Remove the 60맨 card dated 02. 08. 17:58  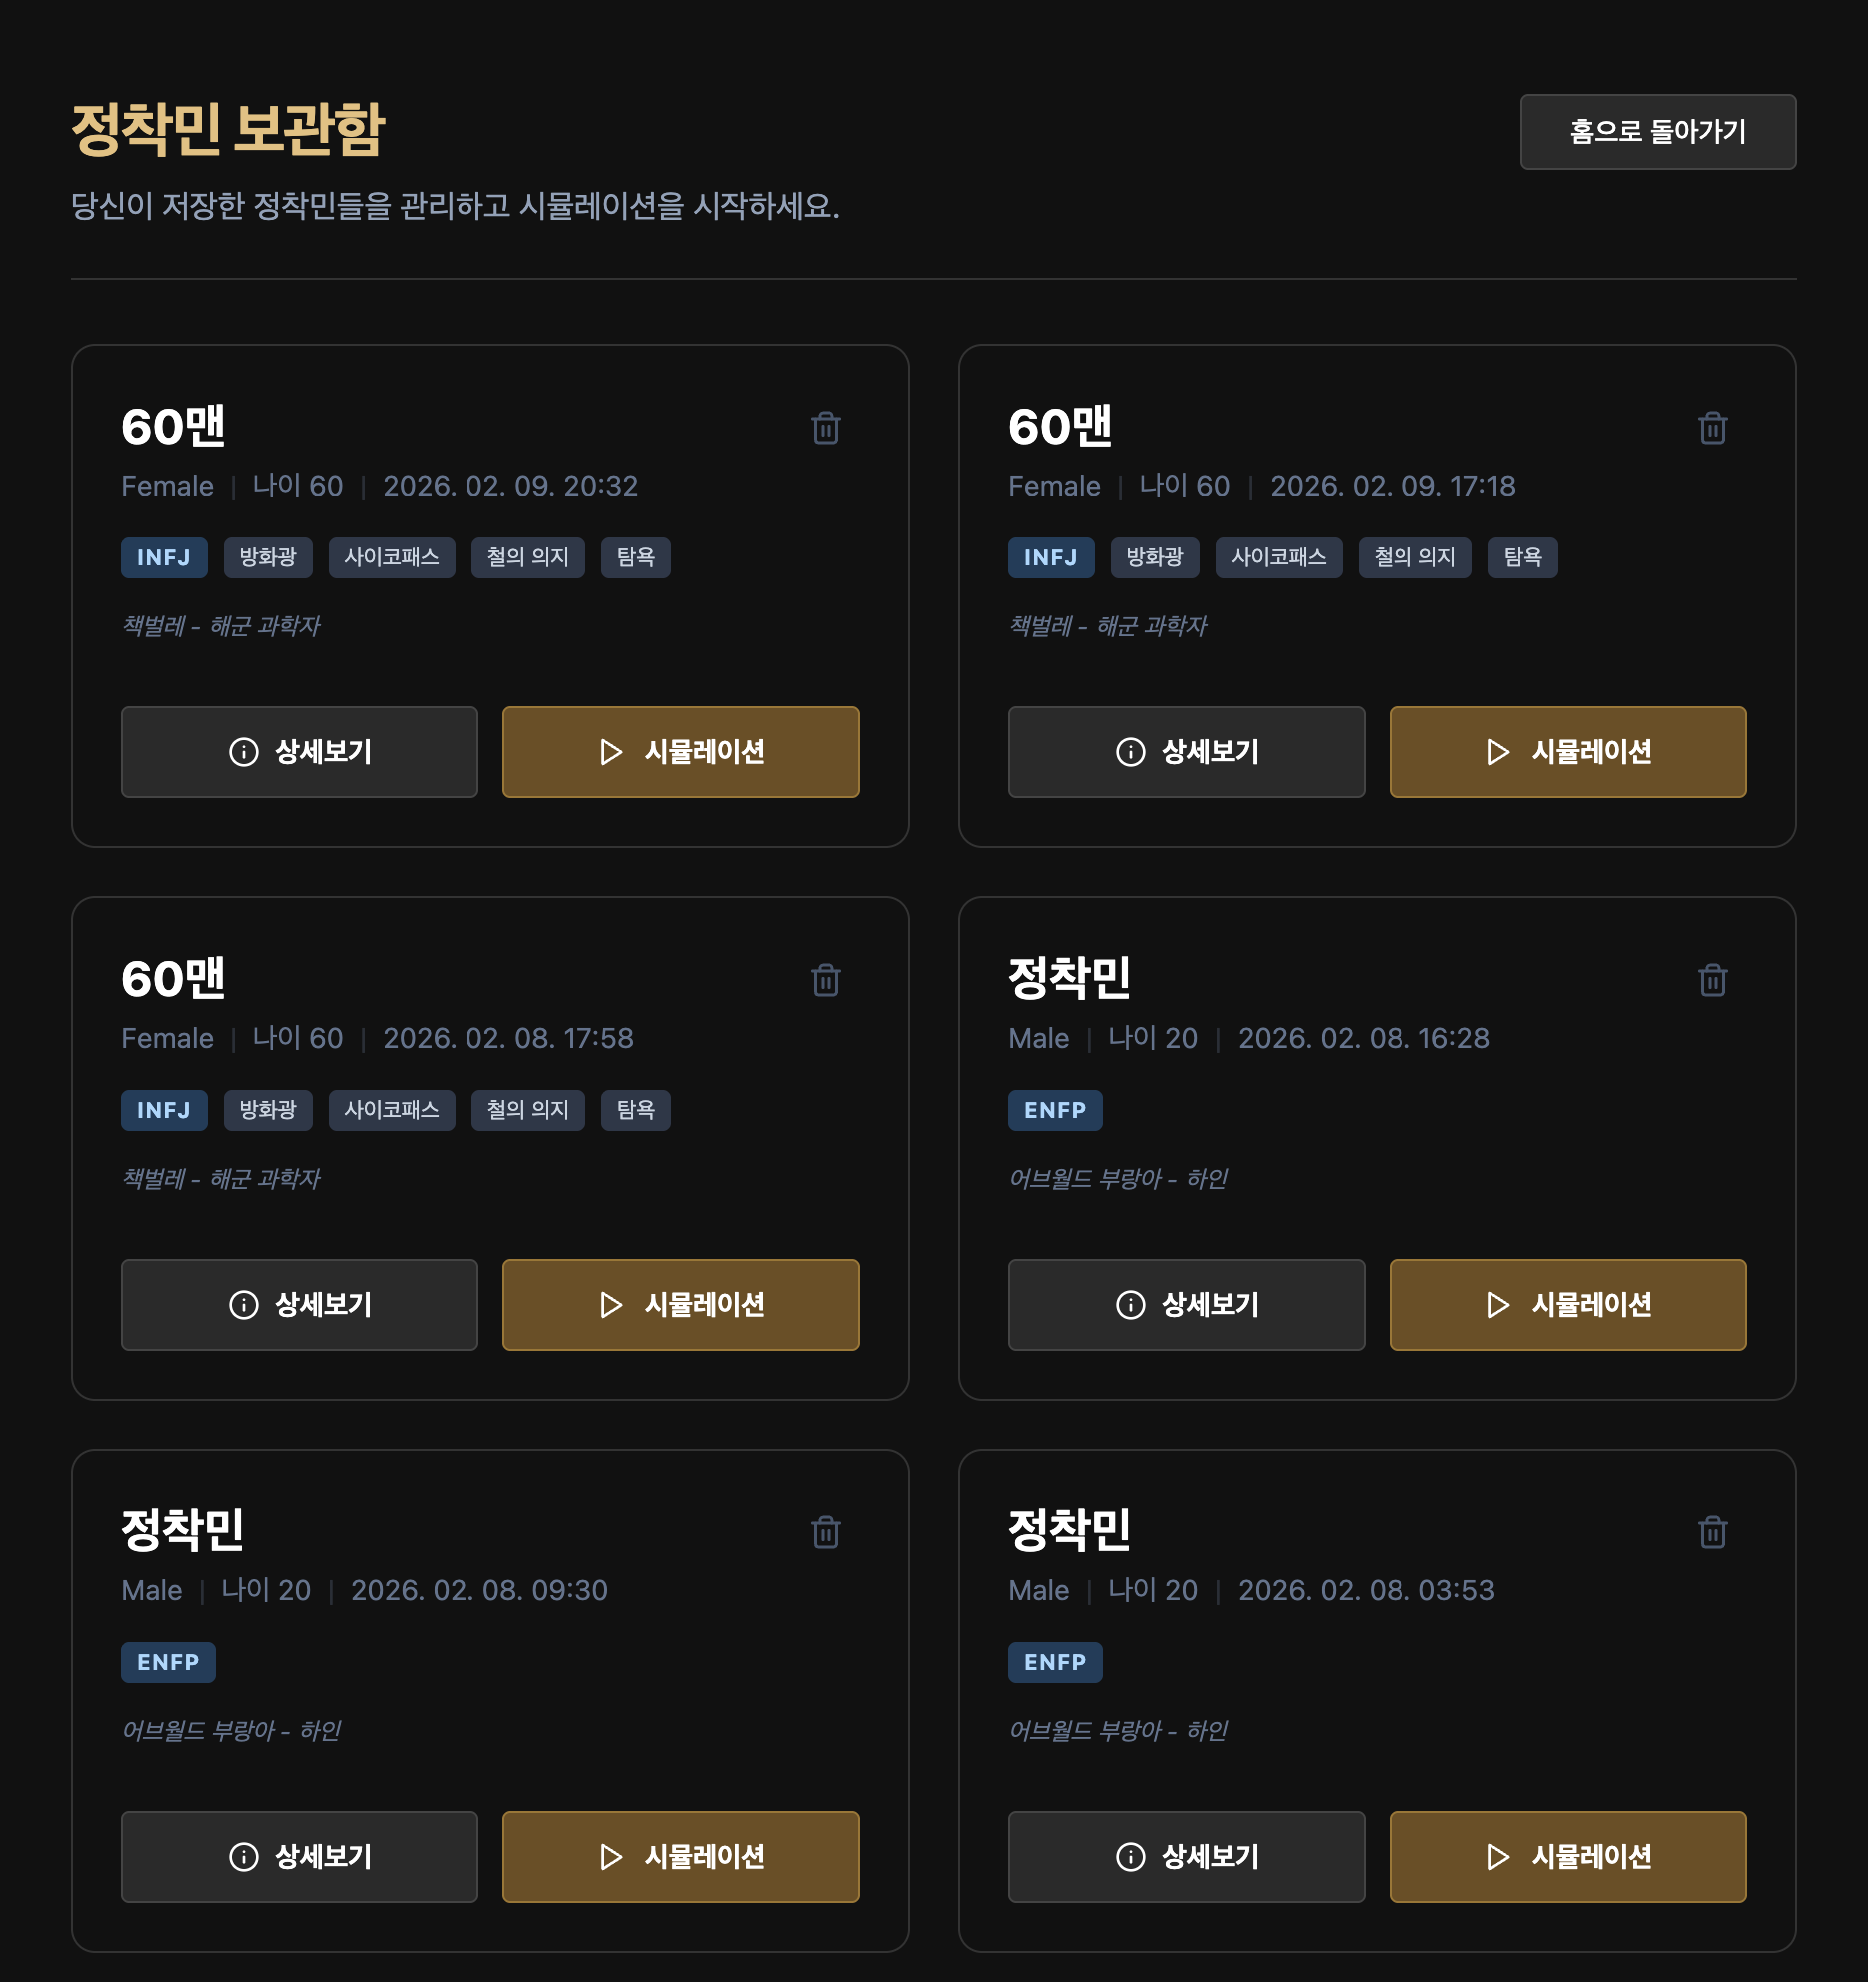tap(825, 980)
